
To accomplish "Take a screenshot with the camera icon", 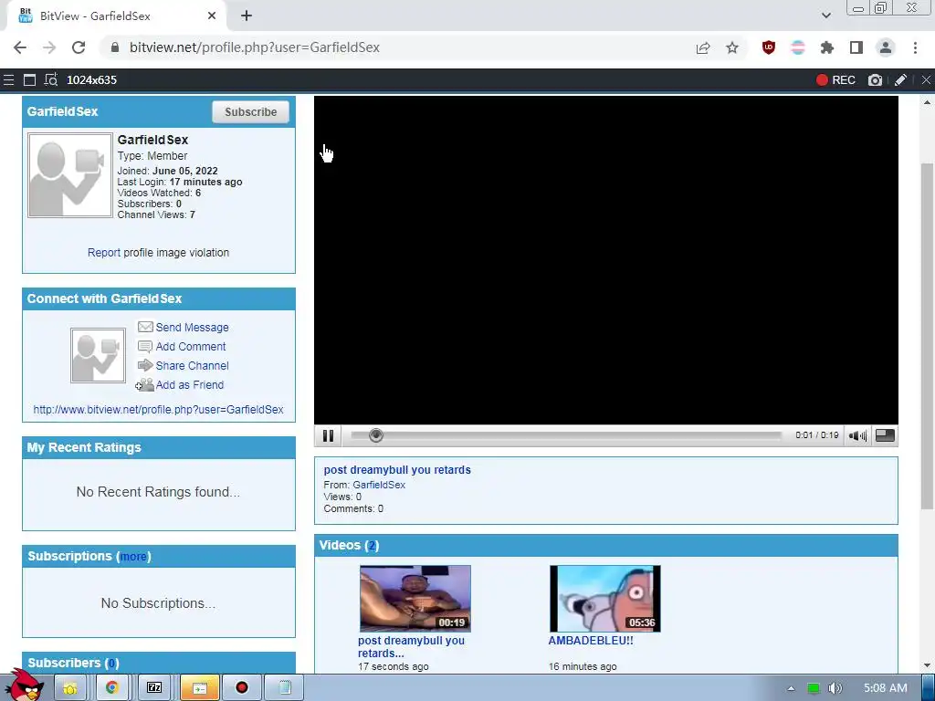I will (x=875, y=80).
